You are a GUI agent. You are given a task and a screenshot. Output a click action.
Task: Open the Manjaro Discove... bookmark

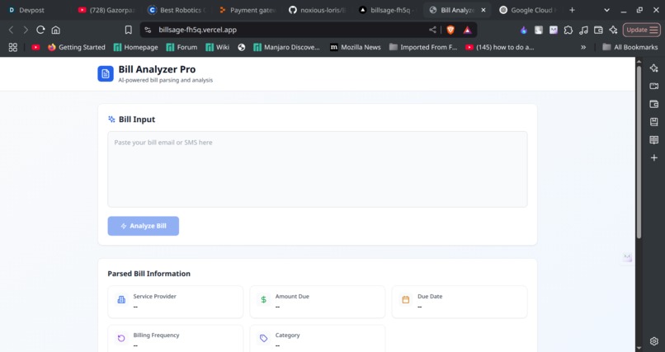coord(286,48)
